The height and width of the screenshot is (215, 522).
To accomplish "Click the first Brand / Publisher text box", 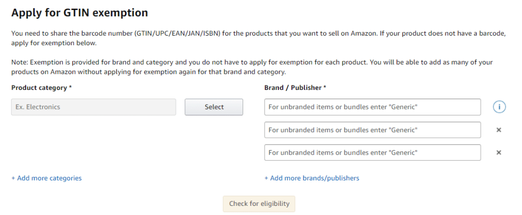I will 372,107.
